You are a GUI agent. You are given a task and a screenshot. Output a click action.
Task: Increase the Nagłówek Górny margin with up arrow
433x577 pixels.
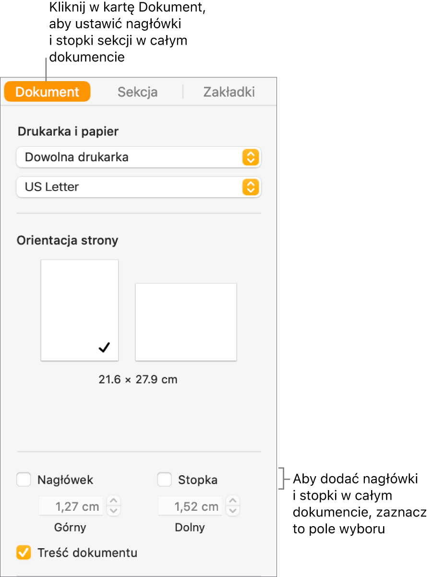[x=113, y=501]
